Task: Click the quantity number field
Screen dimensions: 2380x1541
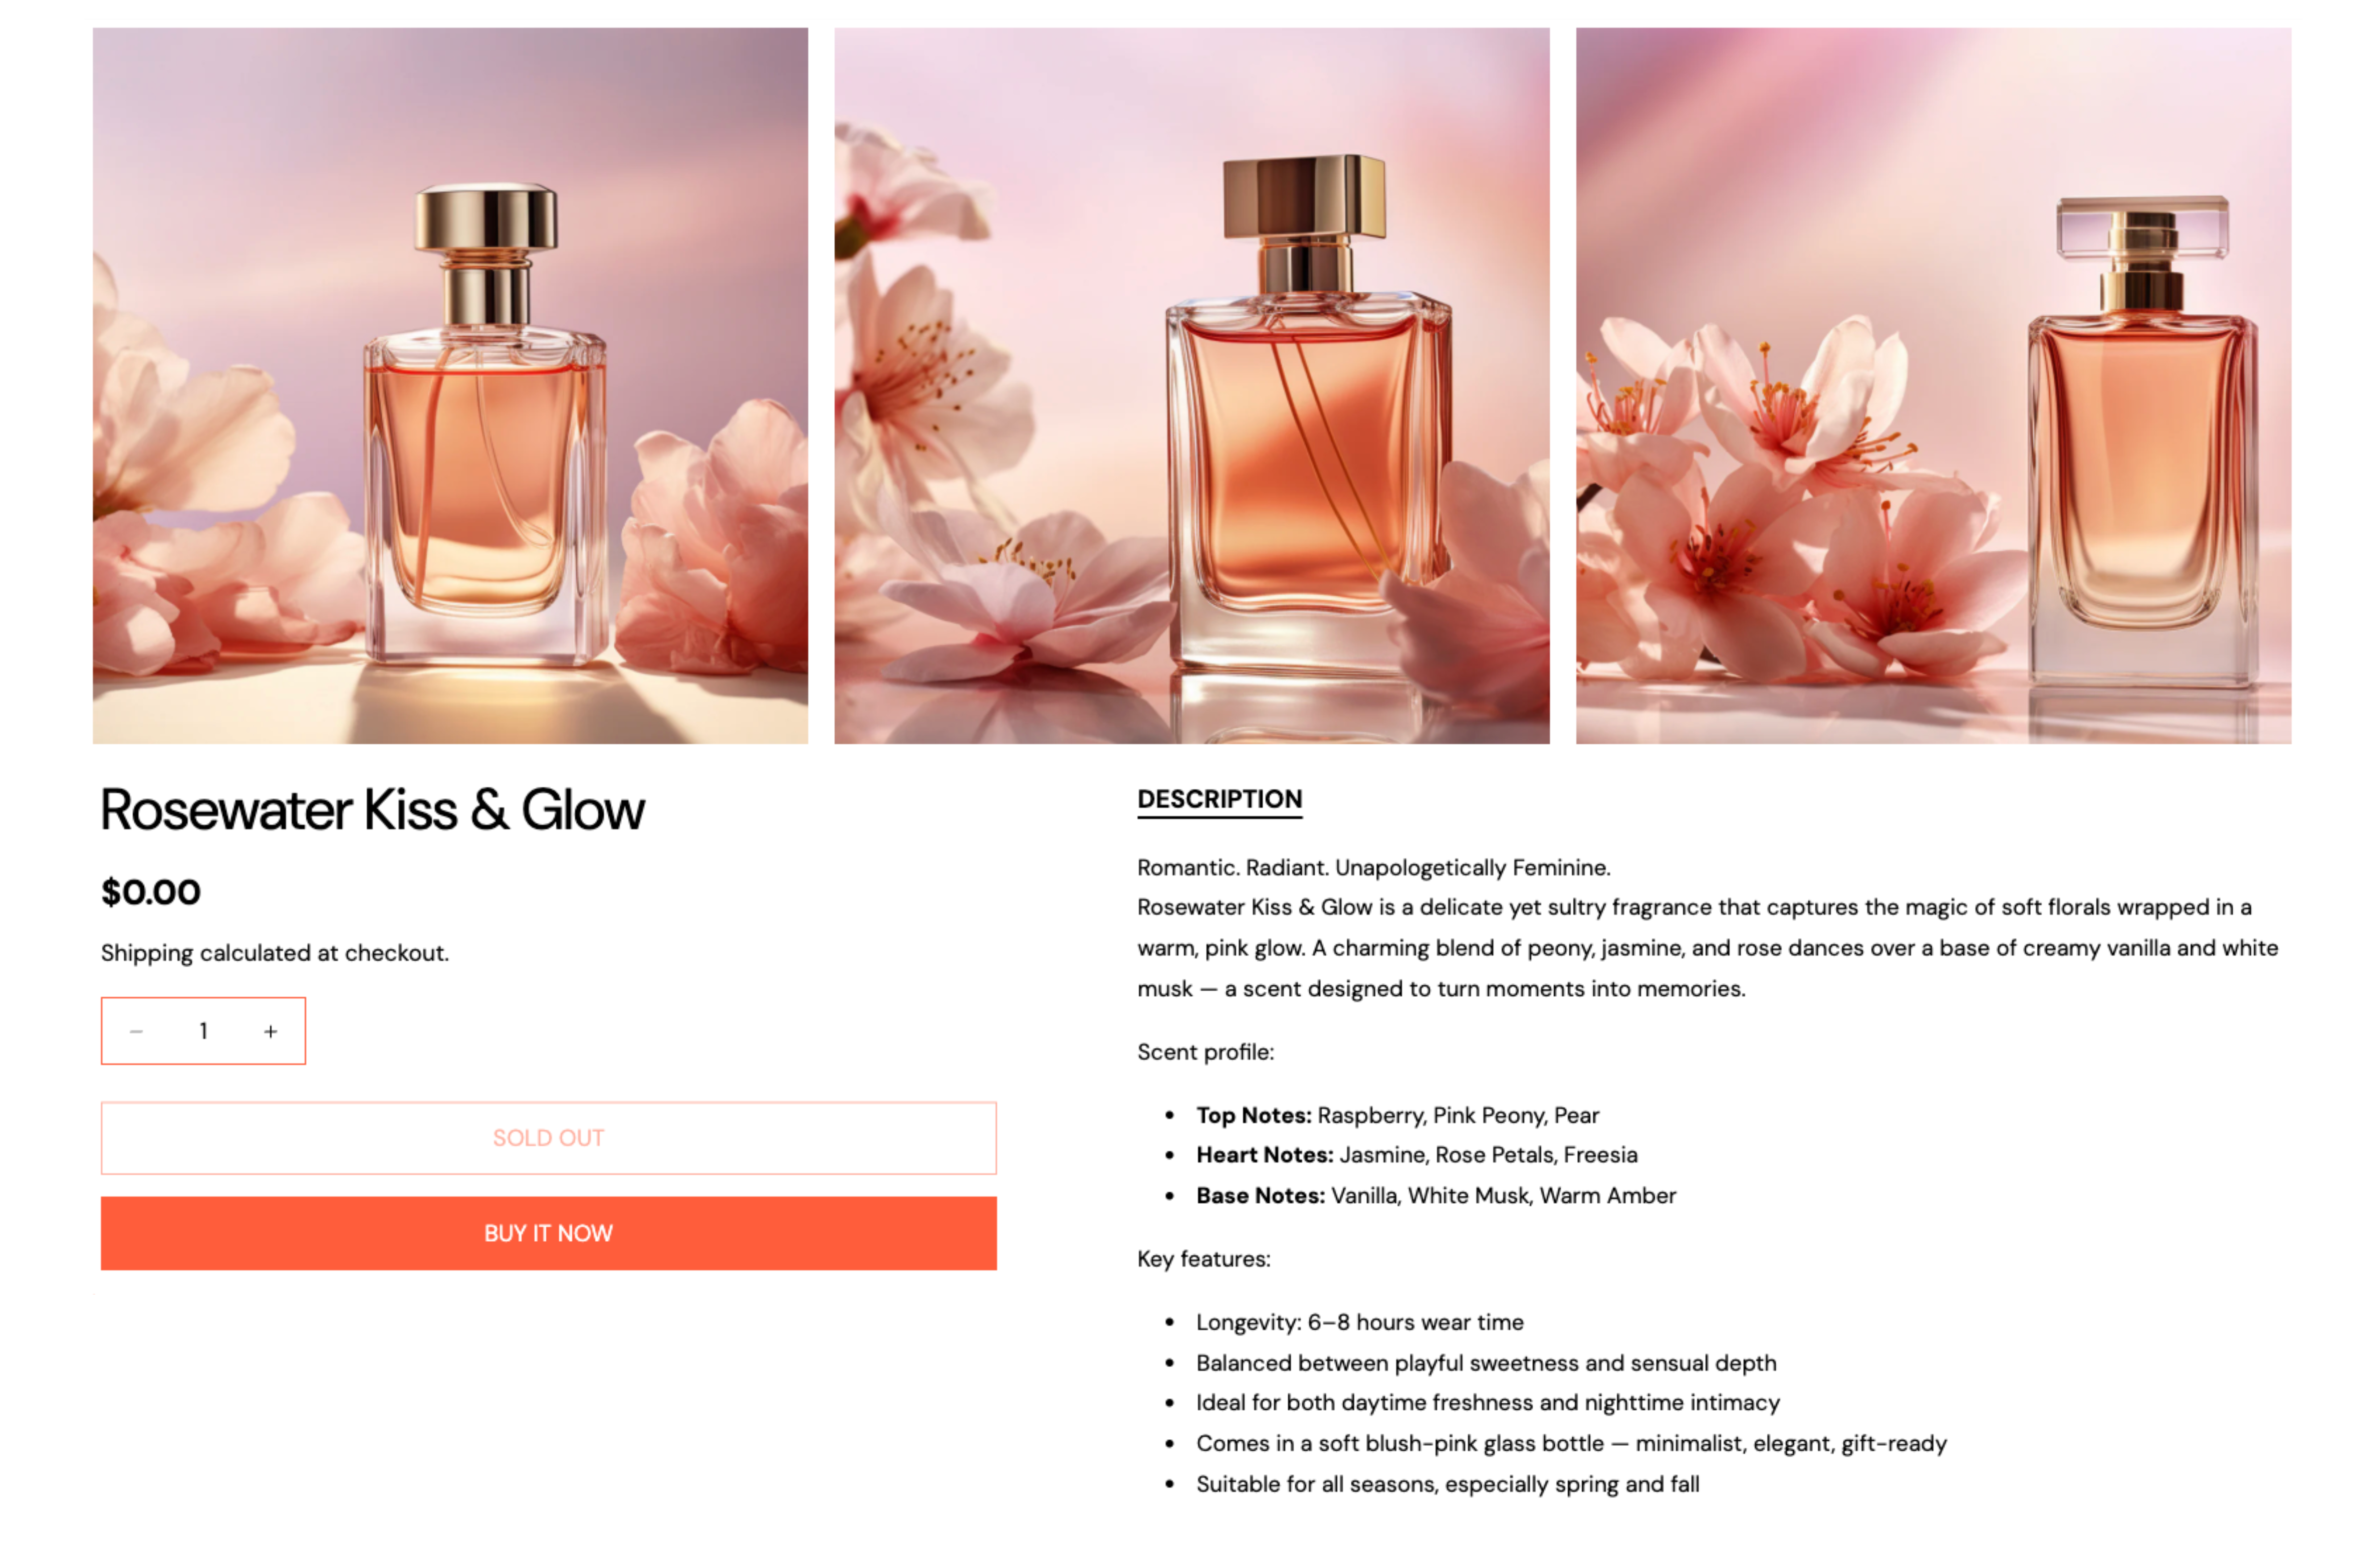Action: click(x=203, y=1031)
